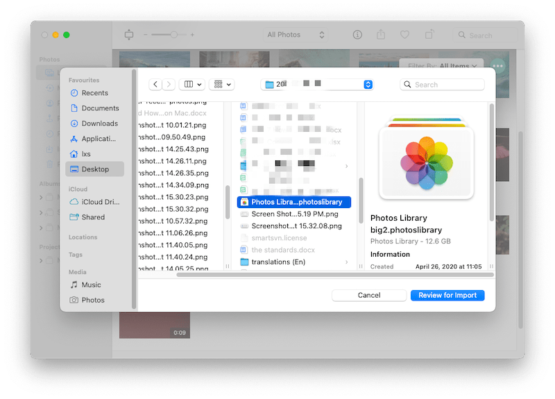Select file ending 11.06.26.png

point(173,233)
